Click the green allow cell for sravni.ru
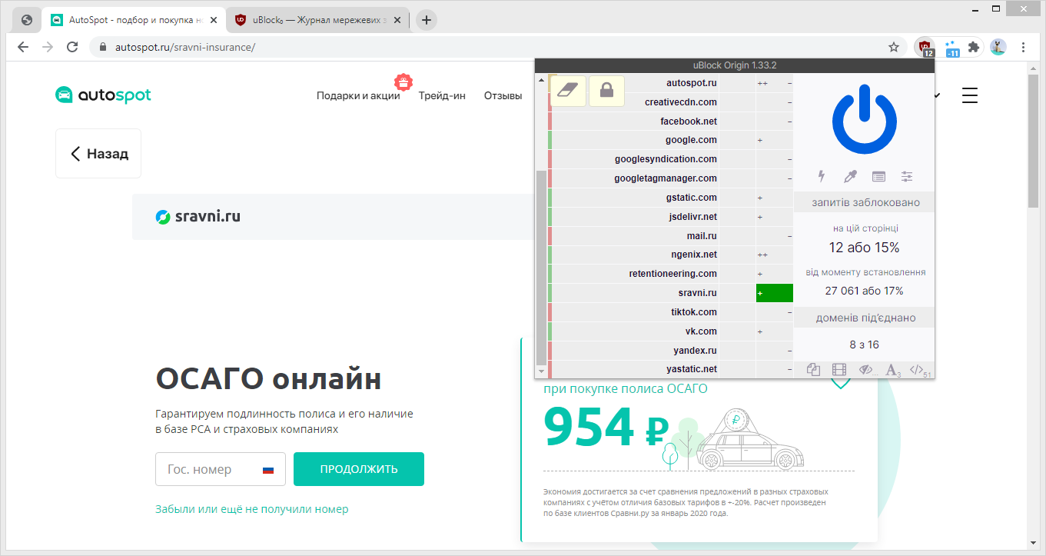1046x556 pixels. click(x=774, y=292)
